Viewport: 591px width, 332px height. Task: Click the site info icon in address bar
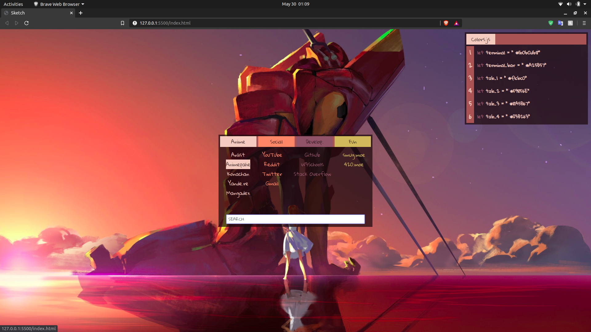[135, 23]
